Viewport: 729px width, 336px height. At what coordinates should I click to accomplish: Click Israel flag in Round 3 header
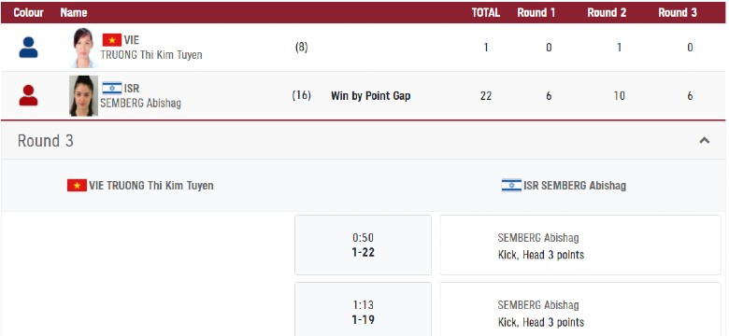[511, 186]
